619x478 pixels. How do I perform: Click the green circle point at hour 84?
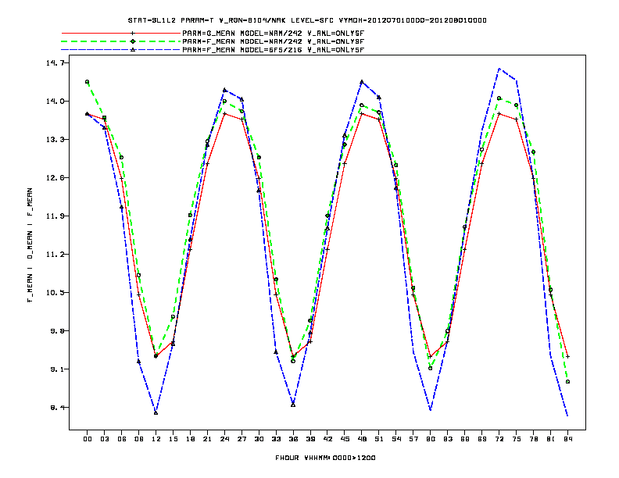pyautogui.click(x=567, y=382)
